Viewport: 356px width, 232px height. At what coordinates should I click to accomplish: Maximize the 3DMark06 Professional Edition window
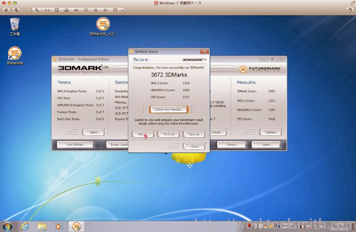coord(272,59)
